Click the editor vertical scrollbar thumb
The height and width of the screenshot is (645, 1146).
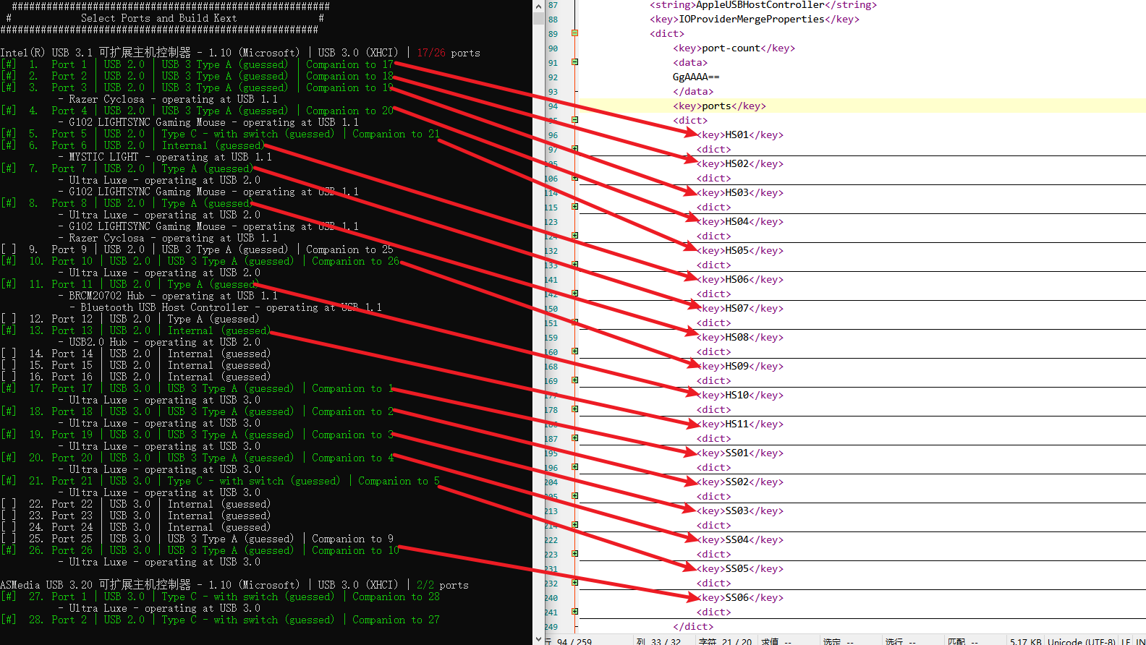(x=538, y=19)
